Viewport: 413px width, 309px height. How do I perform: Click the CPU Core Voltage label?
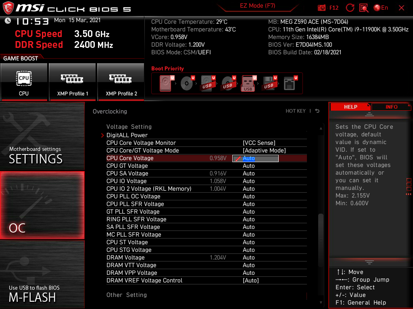pyautogui.click(x=130, y=158)
